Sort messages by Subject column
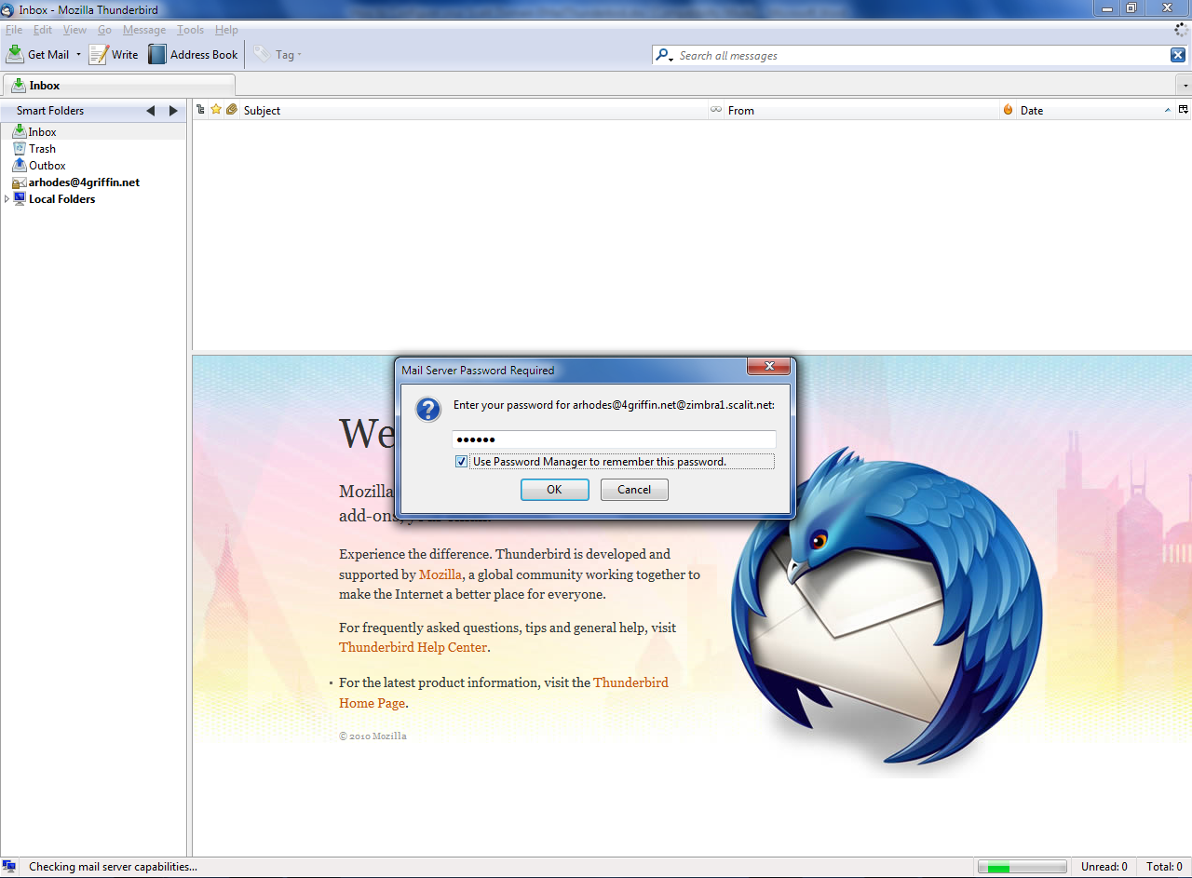This screenshot has height=878, width=1192. [x=474, y=110]
